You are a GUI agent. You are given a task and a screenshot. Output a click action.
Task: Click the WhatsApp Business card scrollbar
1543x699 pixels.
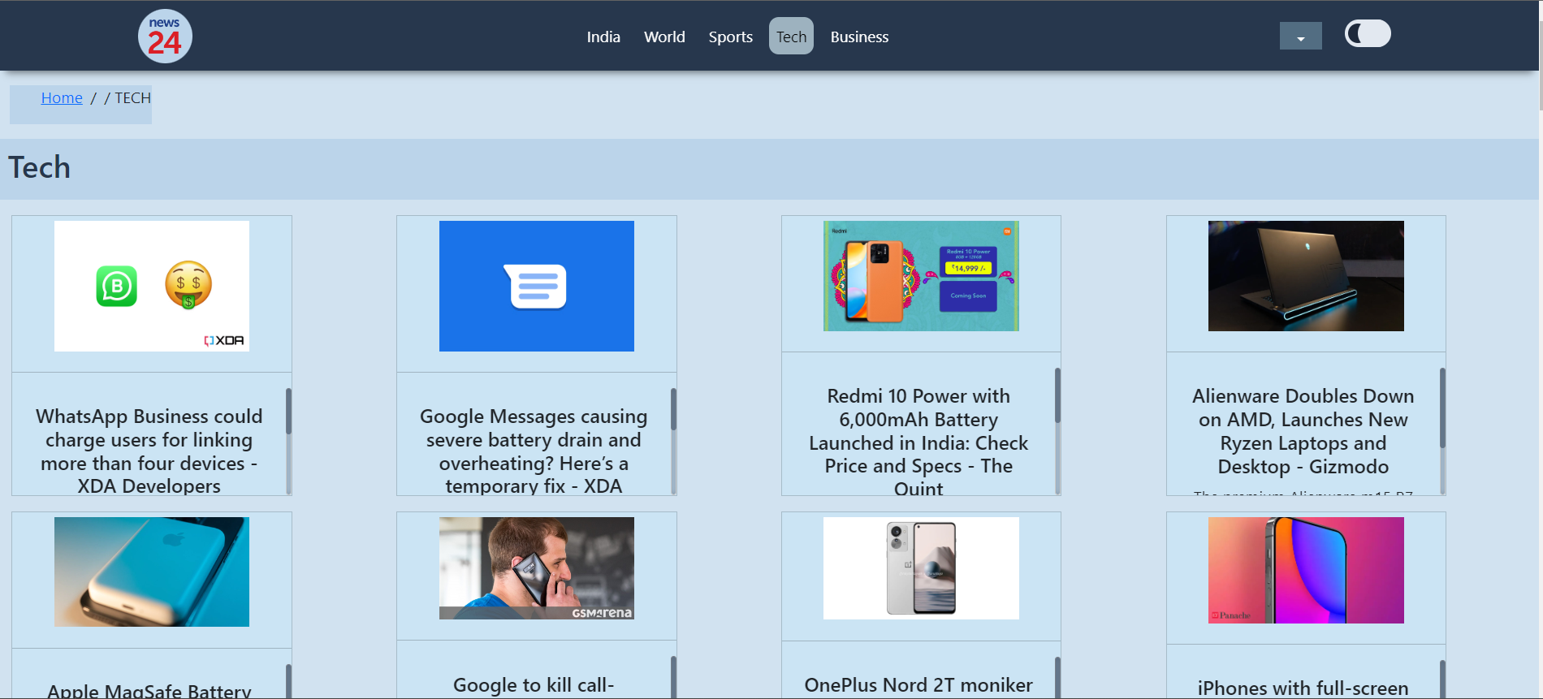[x=288, y=440]
